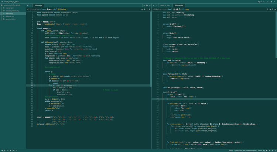Click the window title sample_code_for_github
The height and width of the screenshot is (152, 277).
click(11, 1)
